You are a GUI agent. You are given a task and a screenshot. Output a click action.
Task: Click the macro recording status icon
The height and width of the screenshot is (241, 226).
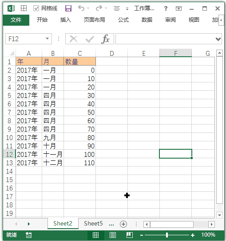pos(29,235)
